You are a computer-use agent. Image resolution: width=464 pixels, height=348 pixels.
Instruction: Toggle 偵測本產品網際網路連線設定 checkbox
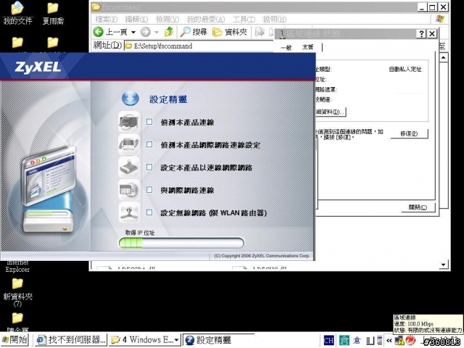(149, 144)
